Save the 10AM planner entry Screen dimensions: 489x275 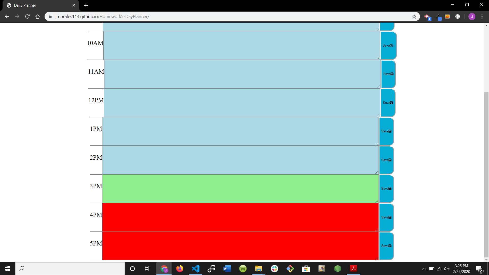coord(388,46)
